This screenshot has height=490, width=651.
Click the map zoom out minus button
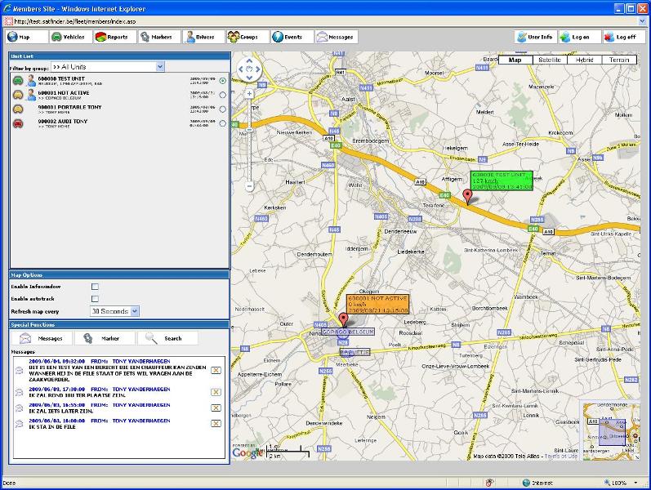tap(250, 186)
